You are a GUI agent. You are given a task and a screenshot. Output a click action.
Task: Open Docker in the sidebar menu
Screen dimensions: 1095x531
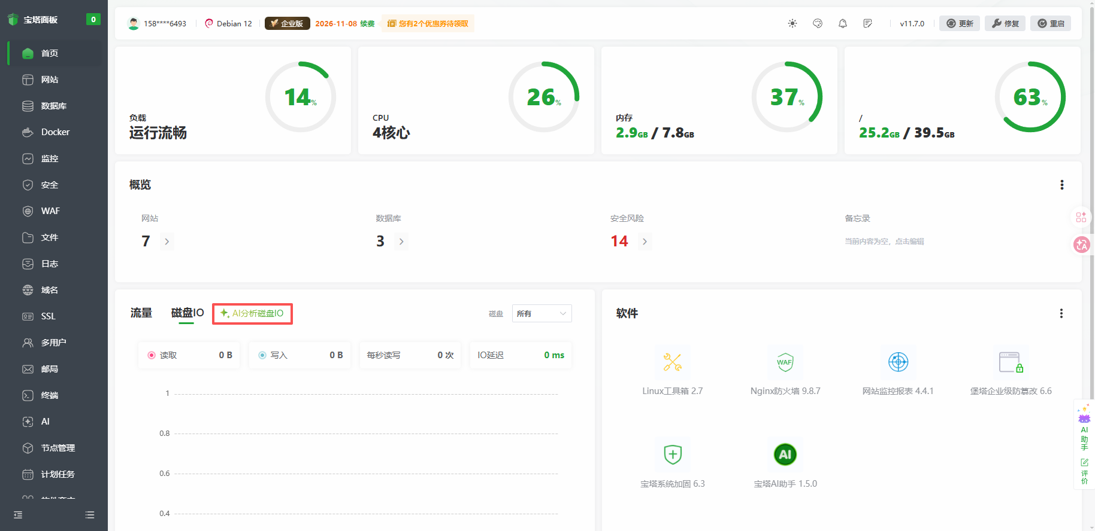[55, 132]
